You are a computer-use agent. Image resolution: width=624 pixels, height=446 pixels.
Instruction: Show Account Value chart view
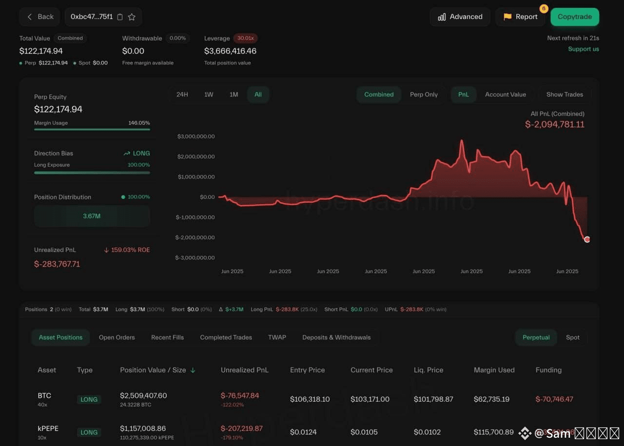[506, 95]
